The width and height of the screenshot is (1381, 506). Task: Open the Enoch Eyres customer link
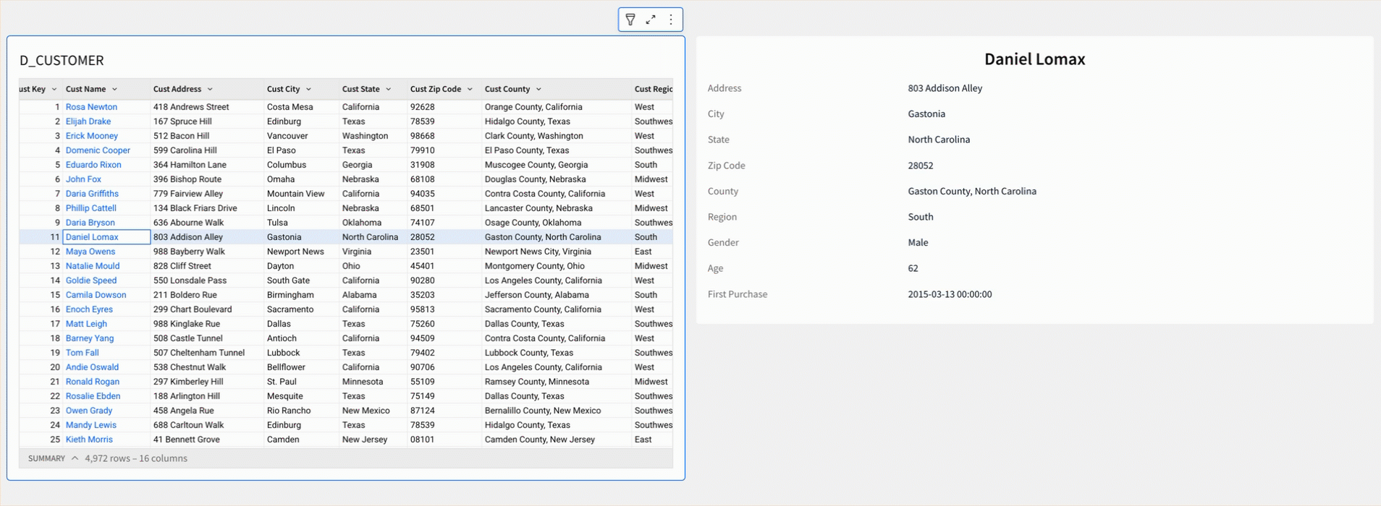point(89,309)
